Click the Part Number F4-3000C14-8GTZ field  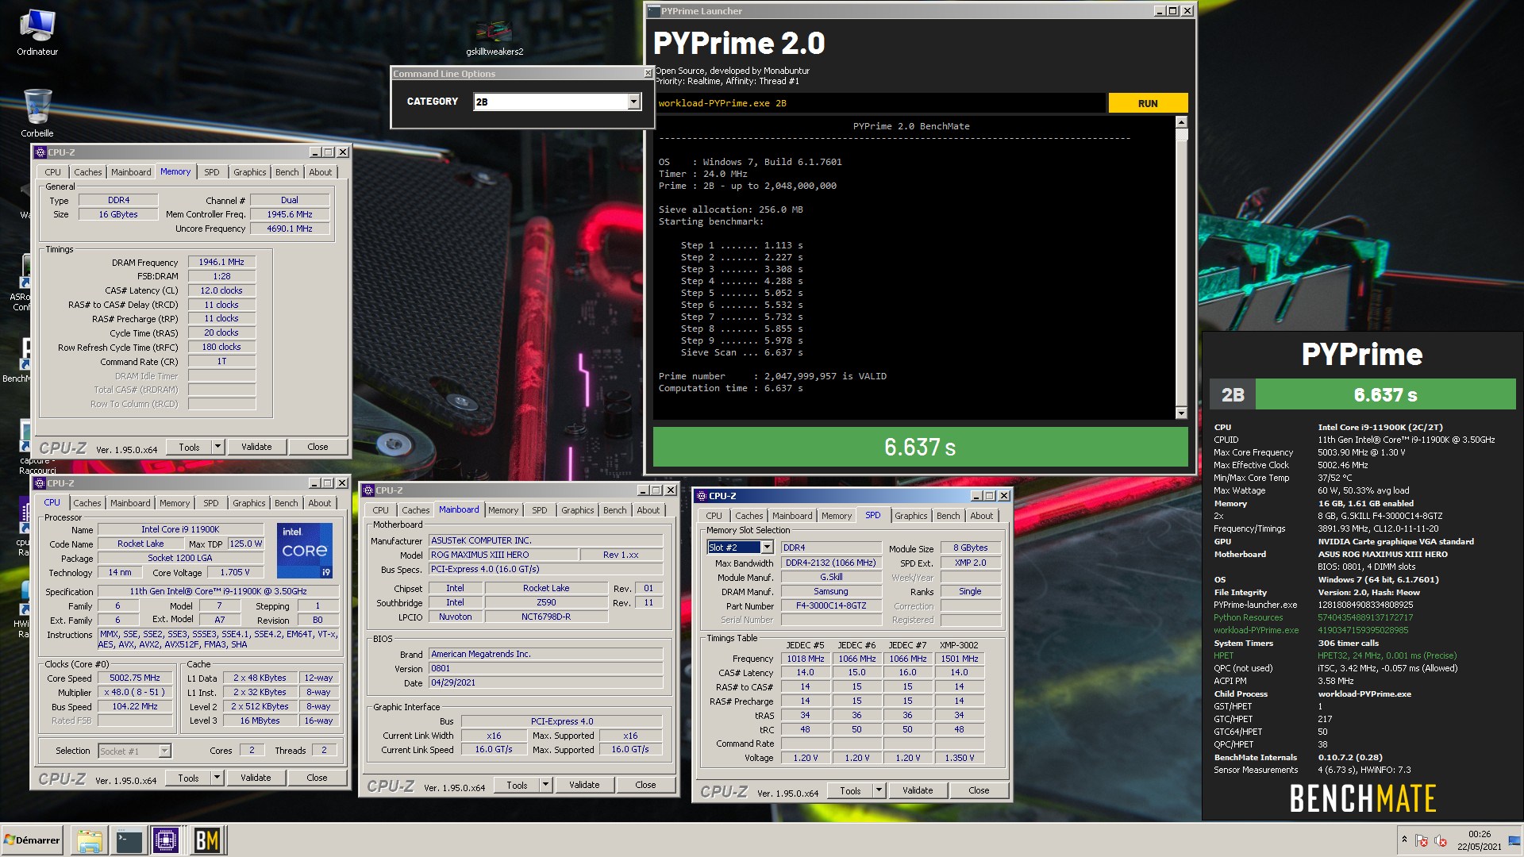[831, 605]
